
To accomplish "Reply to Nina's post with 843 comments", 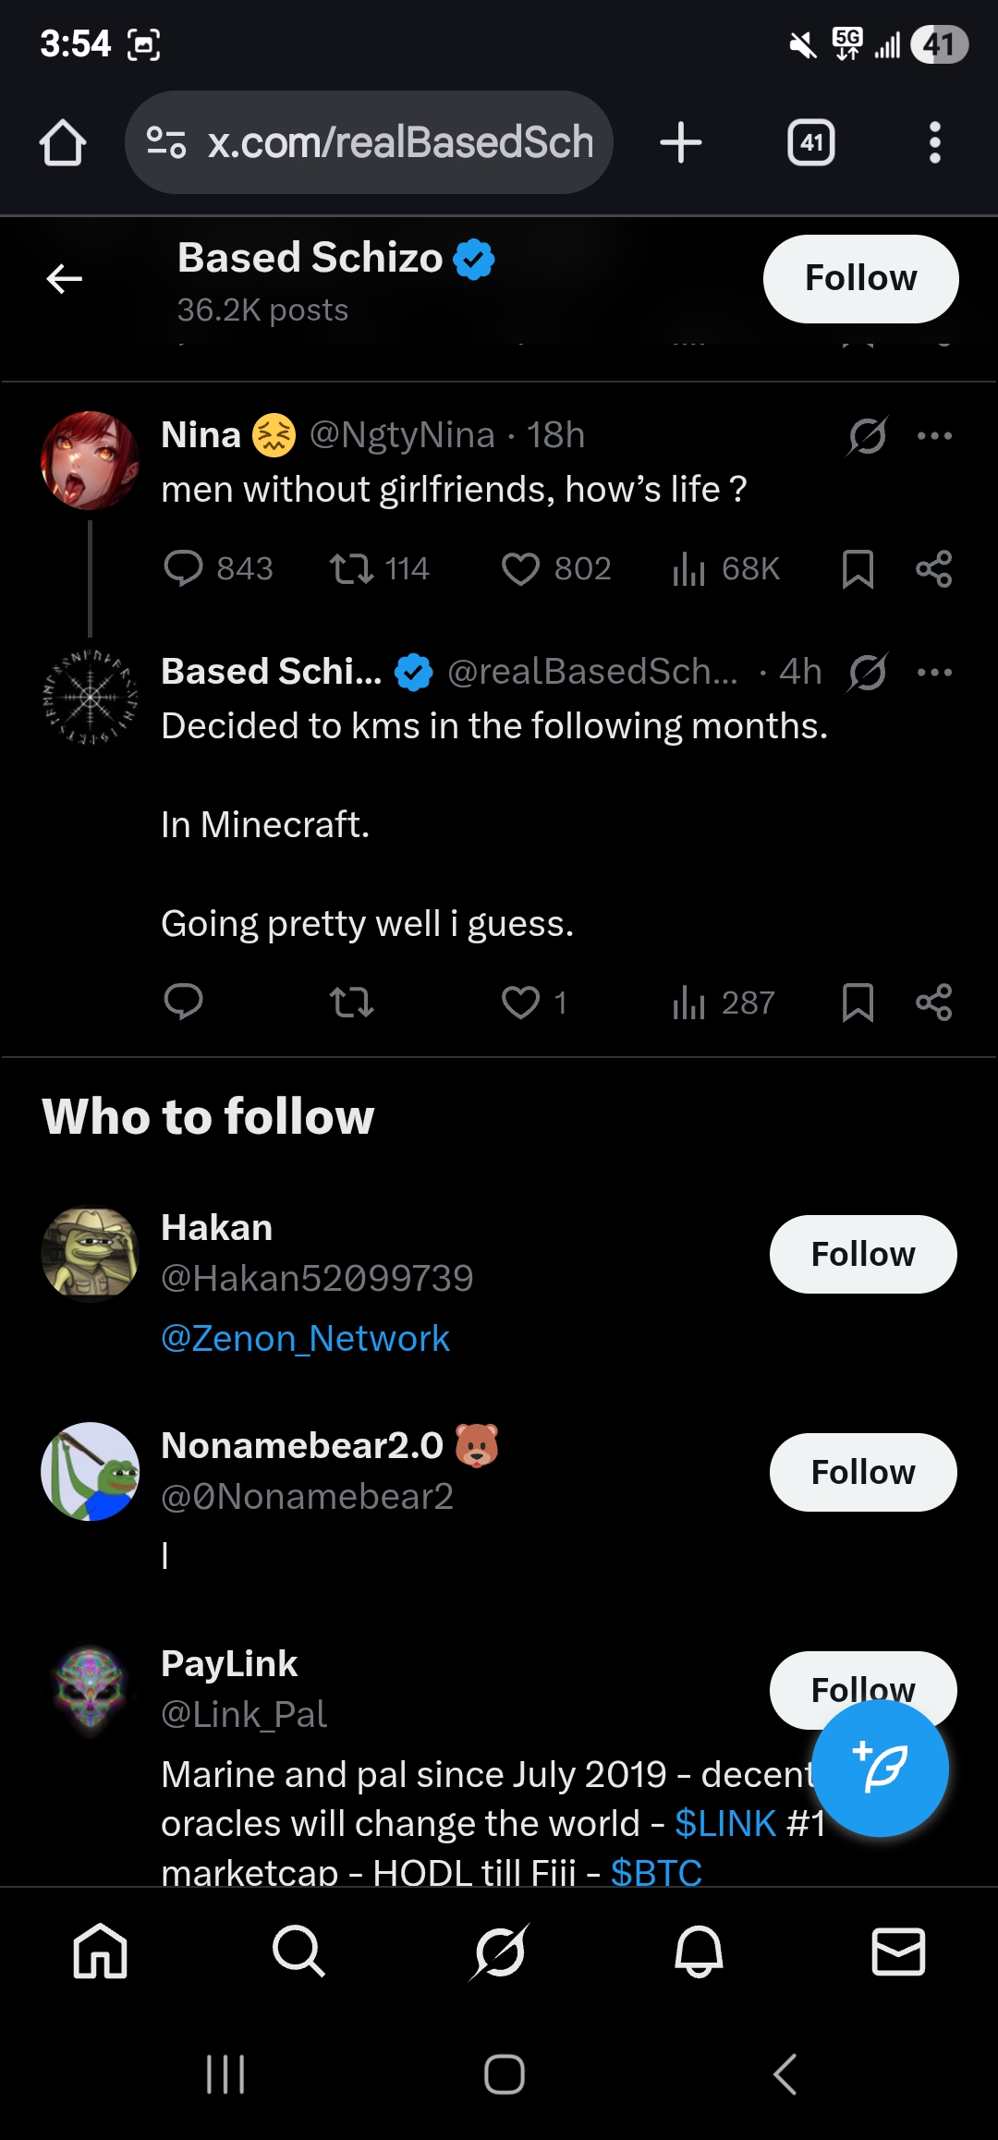I will point(183,568).
